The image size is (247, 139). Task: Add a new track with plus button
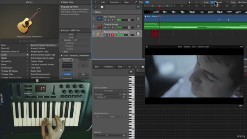pyautogui.click(x=96, y=7)
